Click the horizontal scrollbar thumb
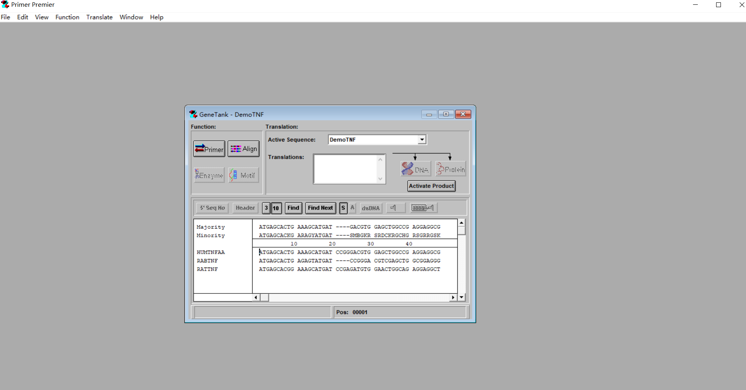The height and width of the screenshot is (390, 746). click(264, 297)
